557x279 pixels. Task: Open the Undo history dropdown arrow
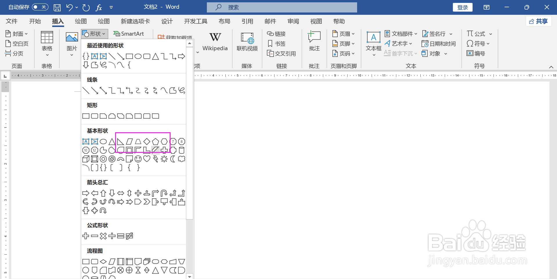point(77,7)
